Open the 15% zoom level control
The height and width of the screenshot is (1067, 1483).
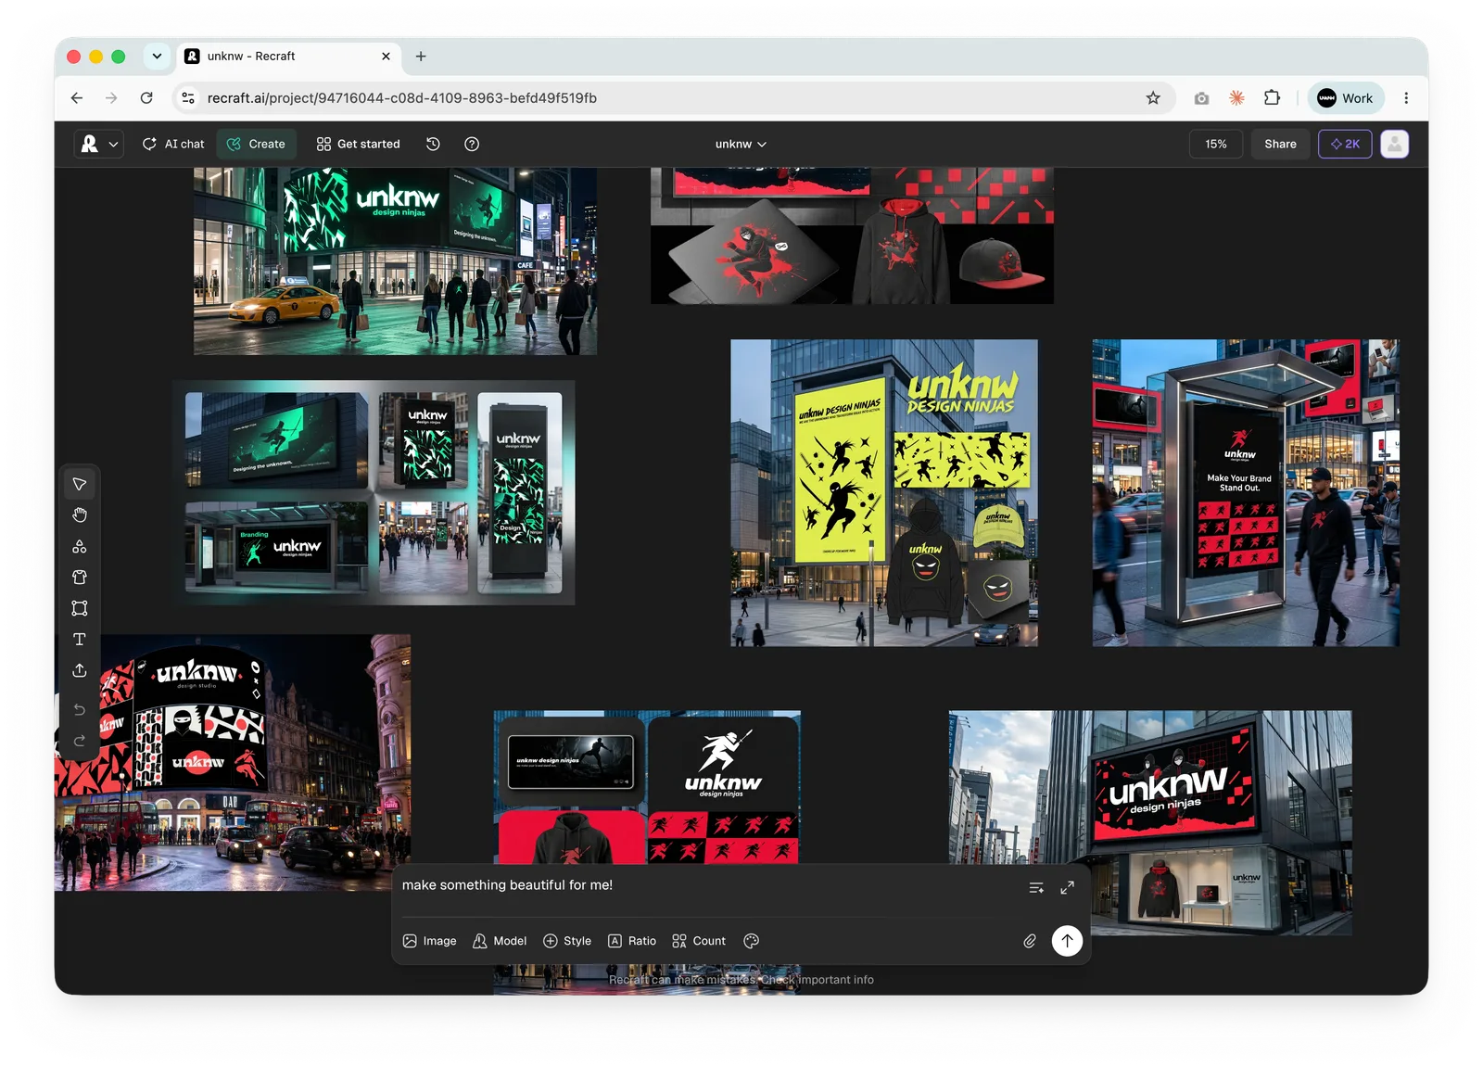(1216, 144)
